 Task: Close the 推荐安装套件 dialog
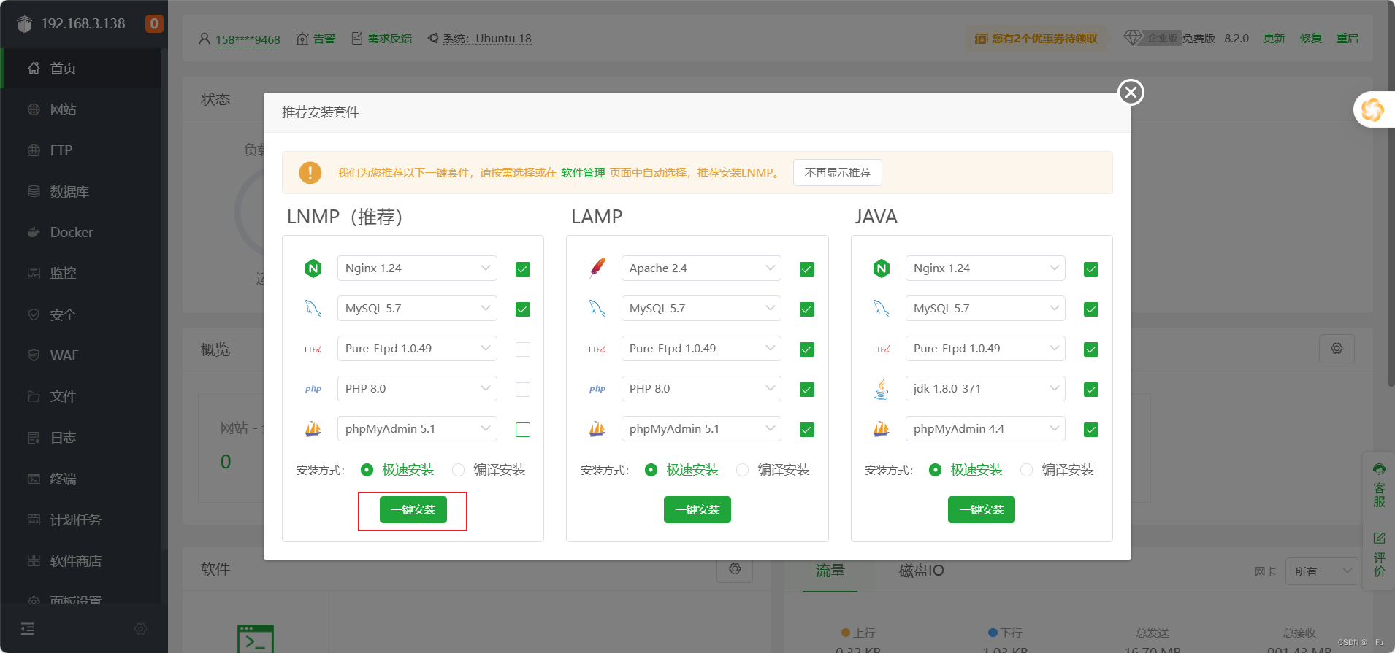pos(1131,92)
